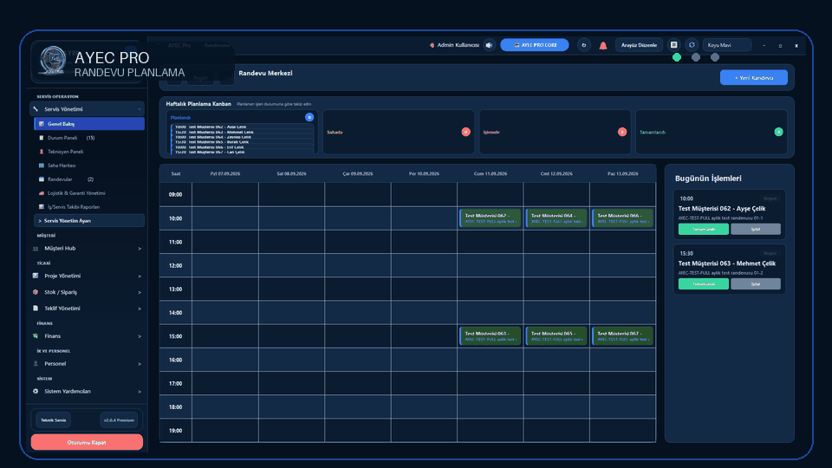The image size is (832, 468).
Task: Click the Teklif Yönetimi document icon
Action: (36, 309)
